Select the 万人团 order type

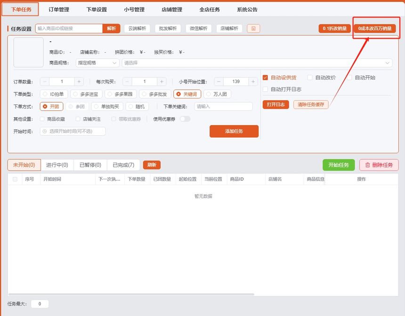point(217,94)
